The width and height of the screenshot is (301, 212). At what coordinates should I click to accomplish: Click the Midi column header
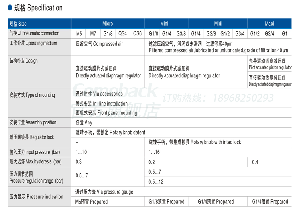point(218,24)
